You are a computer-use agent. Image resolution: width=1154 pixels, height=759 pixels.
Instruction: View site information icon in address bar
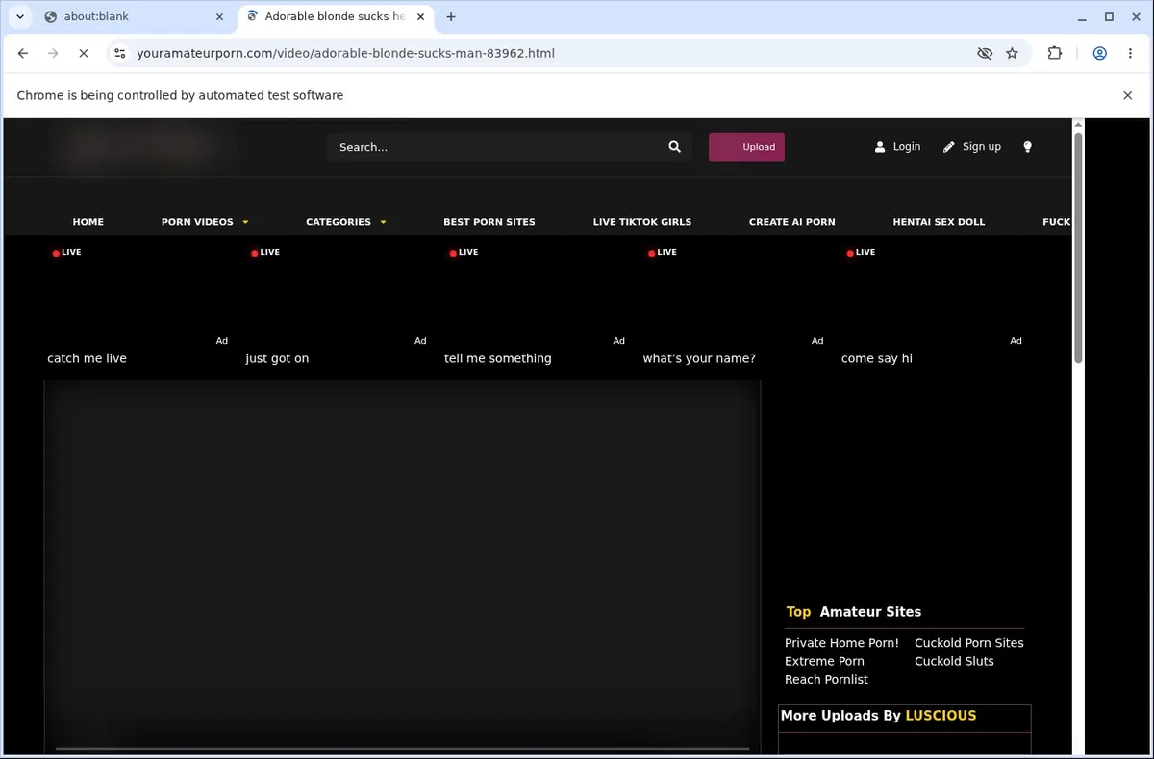(x=119, y=53)
